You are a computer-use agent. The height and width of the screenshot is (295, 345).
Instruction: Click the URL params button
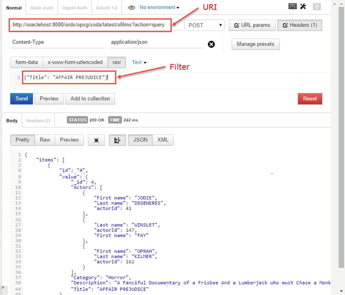[x=252, y=25]
